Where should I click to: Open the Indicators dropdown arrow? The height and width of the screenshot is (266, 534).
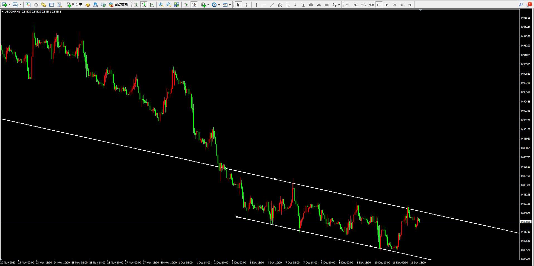[x=208, y=5]
